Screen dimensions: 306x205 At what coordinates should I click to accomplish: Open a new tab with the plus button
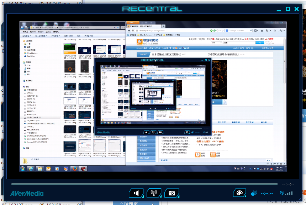(164, 26)
